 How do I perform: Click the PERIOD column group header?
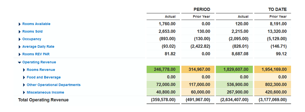click(x=202, y=10)
